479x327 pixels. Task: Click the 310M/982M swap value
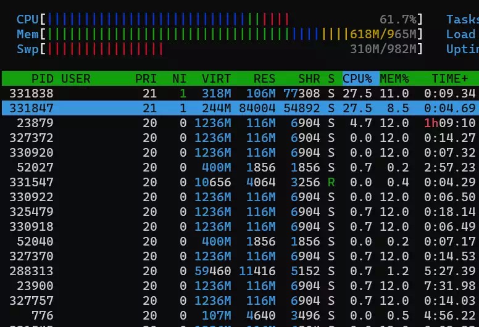(x=383, y=49)
